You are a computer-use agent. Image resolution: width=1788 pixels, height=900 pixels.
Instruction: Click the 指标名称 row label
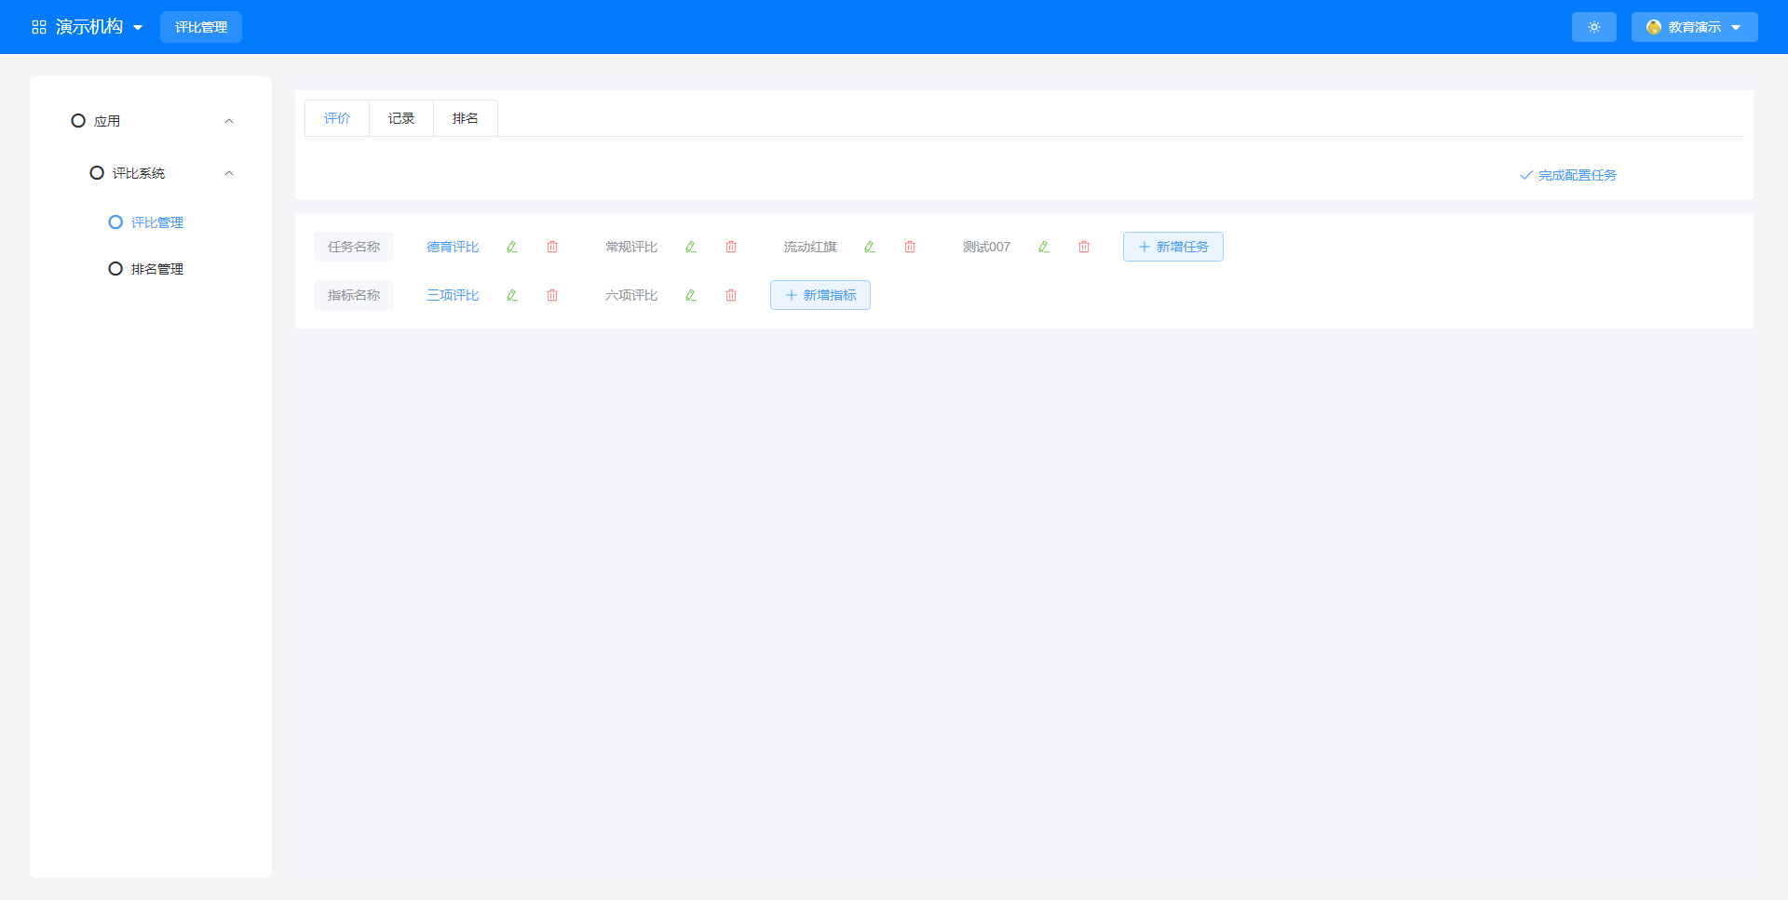pos(354,295)
